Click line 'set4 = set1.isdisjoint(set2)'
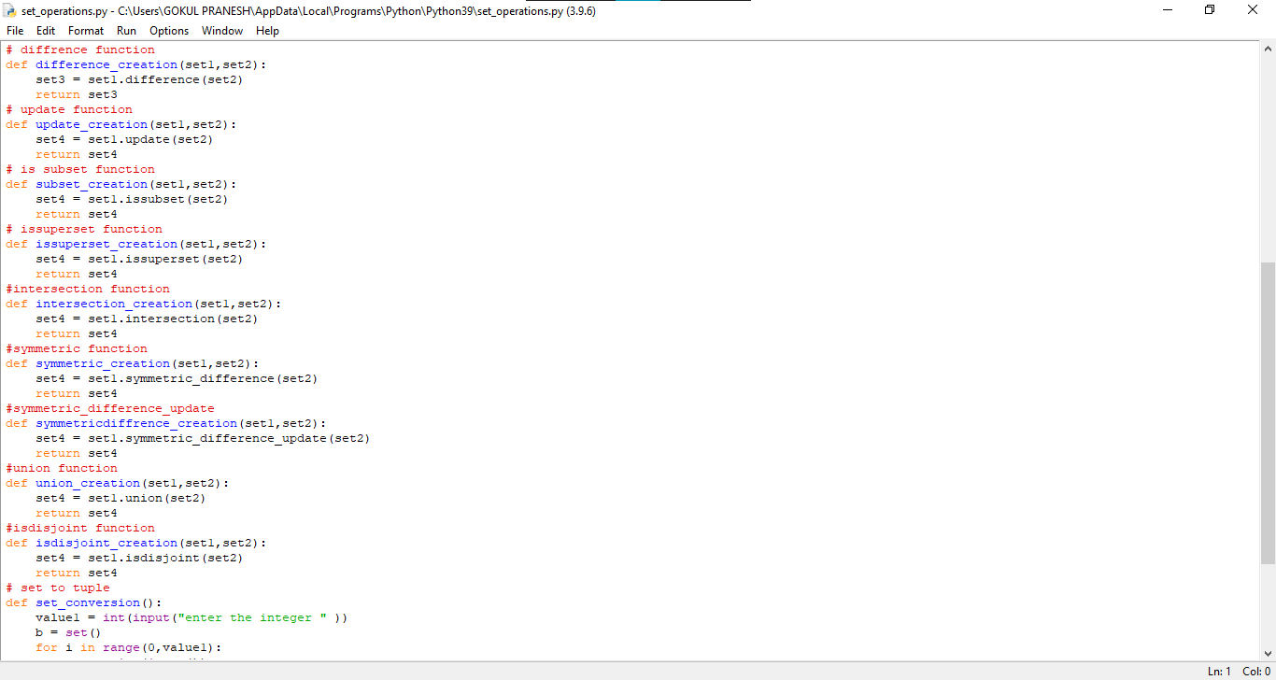The height and width of the screenshot is (680, 1276). coord(139,558)
